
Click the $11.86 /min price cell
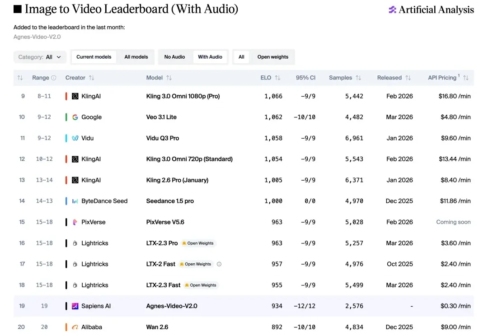455,201
